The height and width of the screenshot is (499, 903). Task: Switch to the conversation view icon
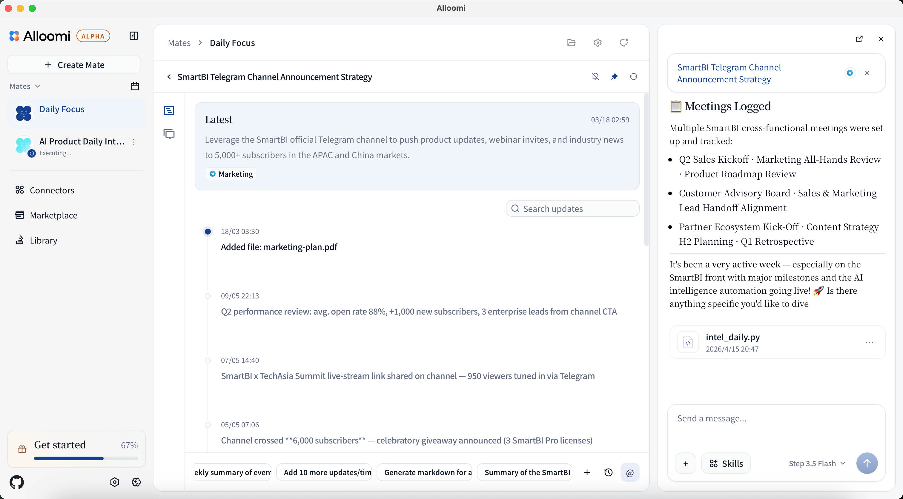(169, 134)
